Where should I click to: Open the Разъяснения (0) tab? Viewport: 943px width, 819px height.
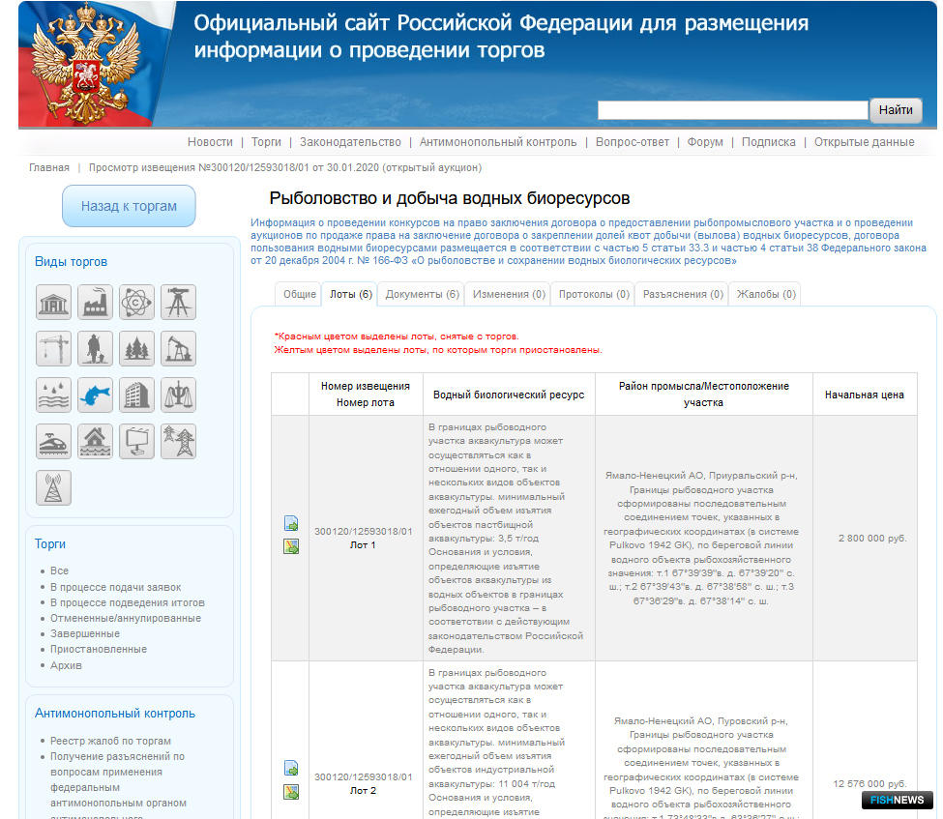683,294
